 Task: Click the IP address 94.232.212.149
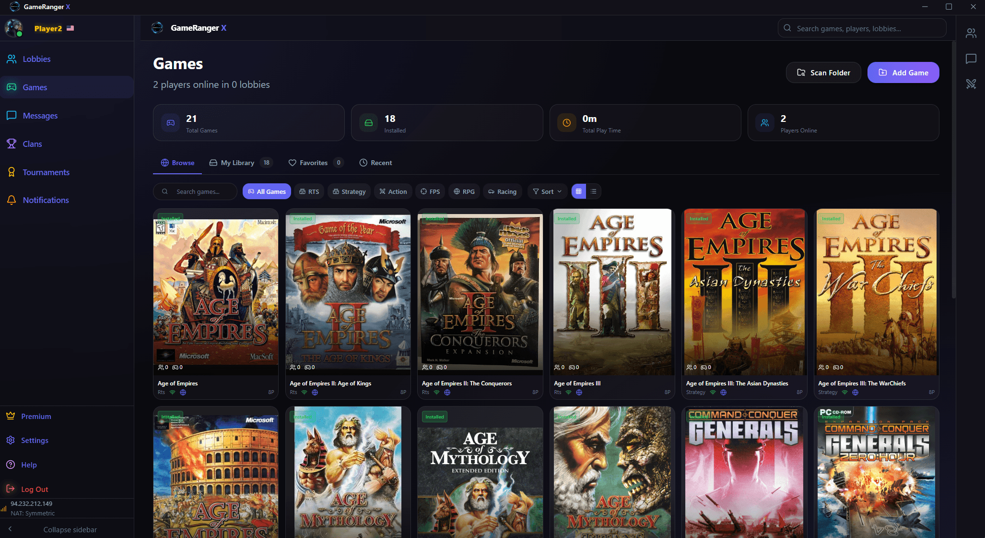[x=31, y=504]
